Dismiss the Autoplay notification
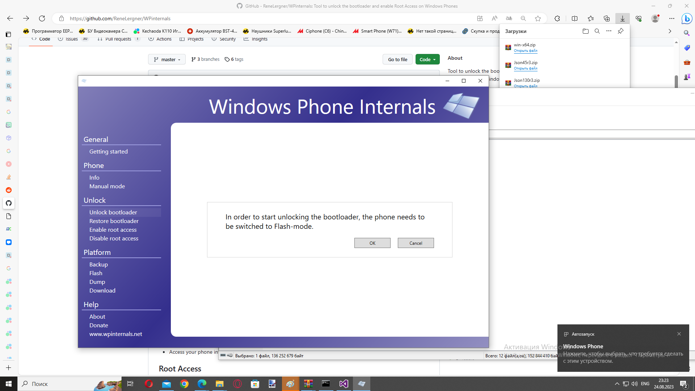The height and width of the screenshot is (391, 695). click(x=679, y=334)
